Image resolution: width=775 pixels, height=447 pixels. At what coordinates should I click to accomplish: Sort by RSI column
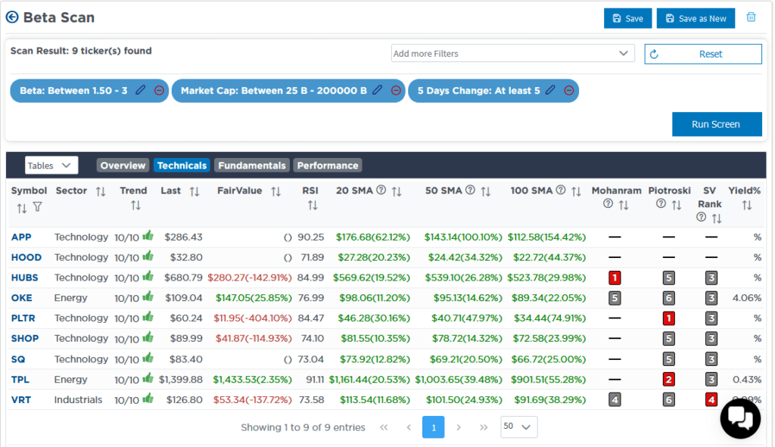click(x=313, y=206)
